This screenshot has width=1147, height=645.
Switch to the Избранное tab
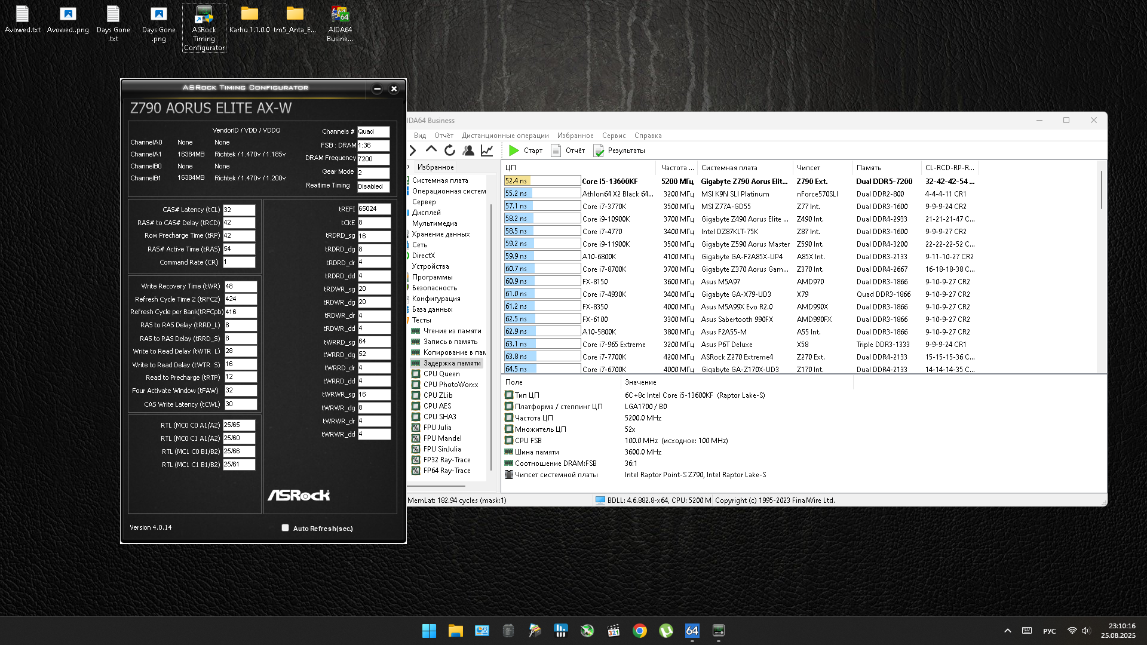click(x=436, y=167)
